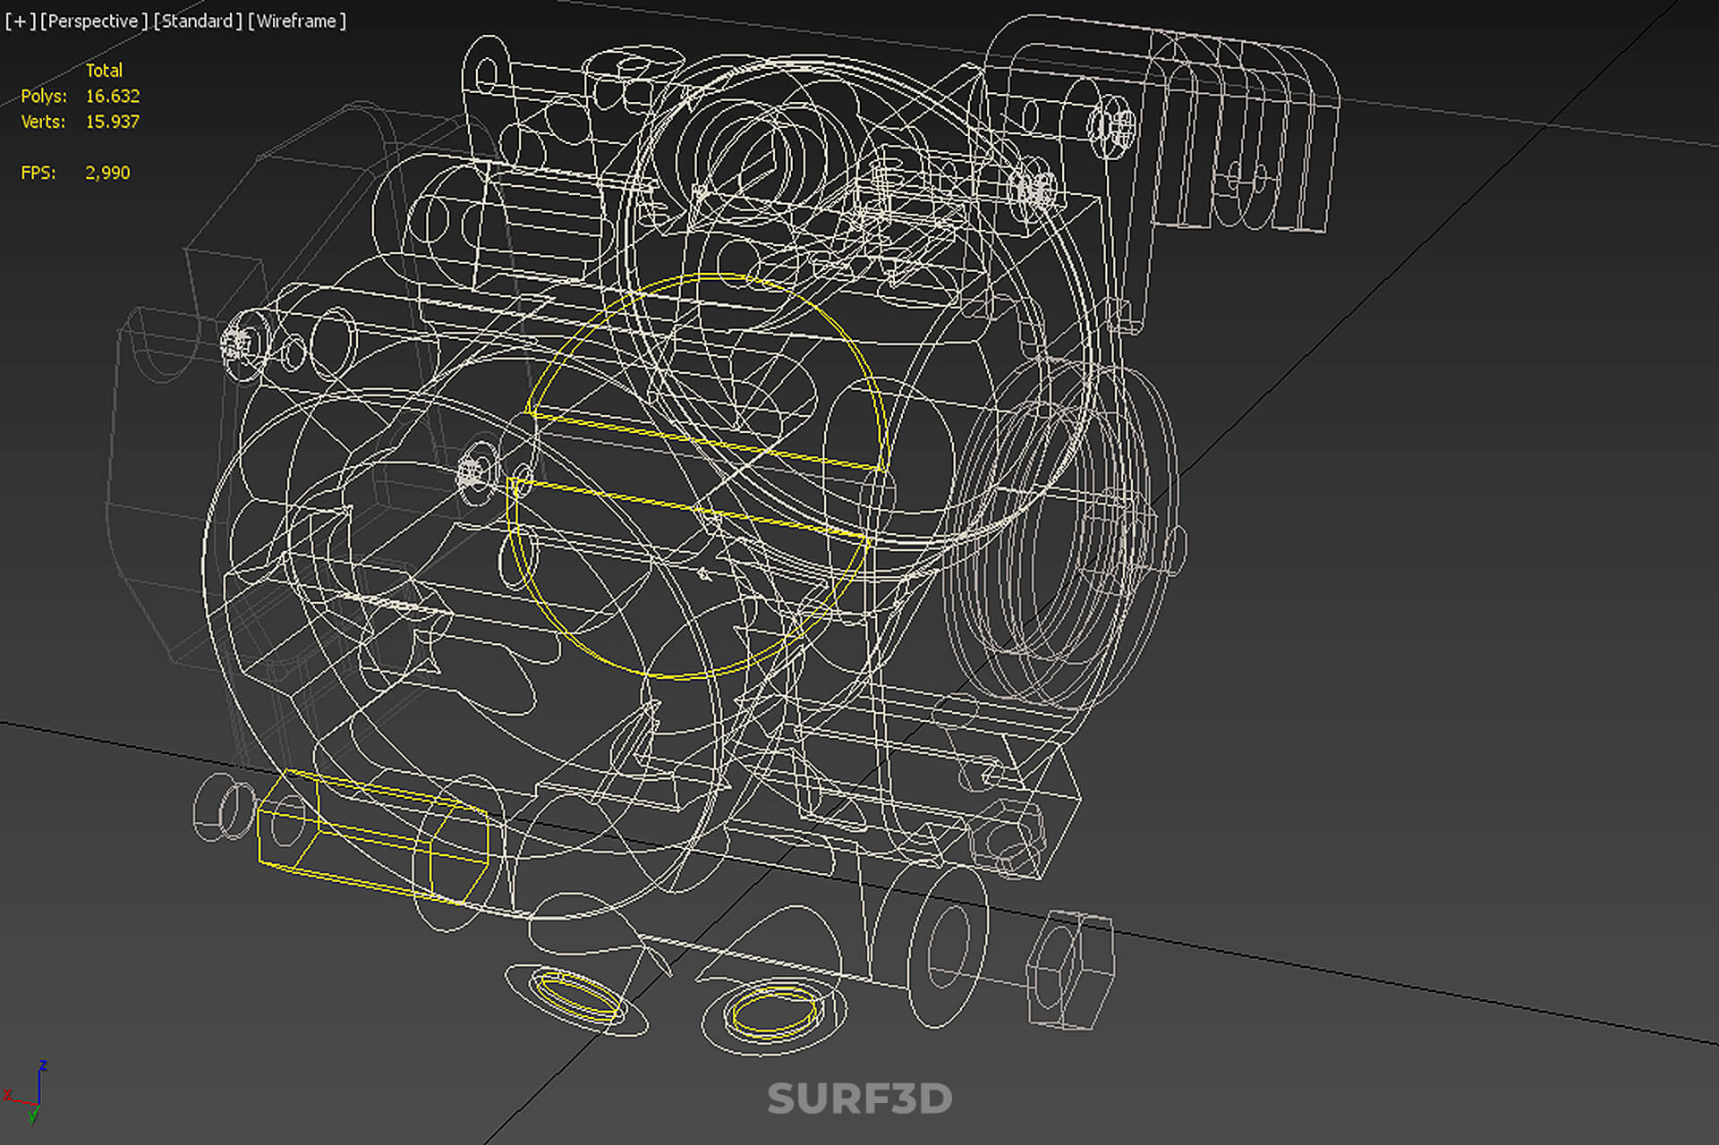Click the XYZ axis tripod gizmo
Viewport: 1719px width, 1145px height.
27,1092
